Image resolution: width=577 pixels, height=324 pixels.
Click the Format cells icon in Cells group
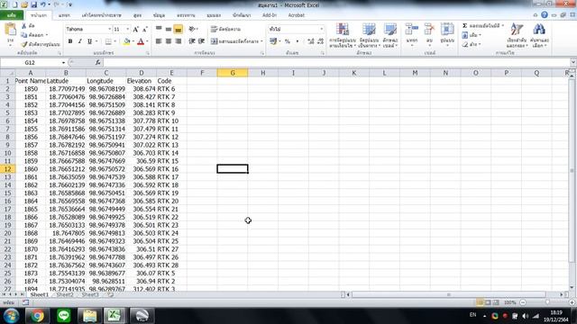(x=447, y=29)
